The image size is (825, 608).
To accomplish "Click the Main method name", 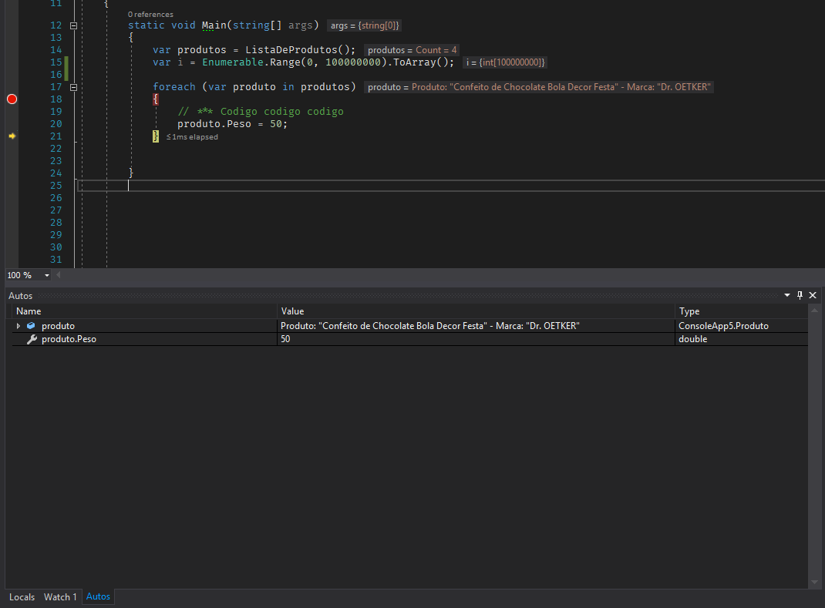I will click(x=214, y=25).
